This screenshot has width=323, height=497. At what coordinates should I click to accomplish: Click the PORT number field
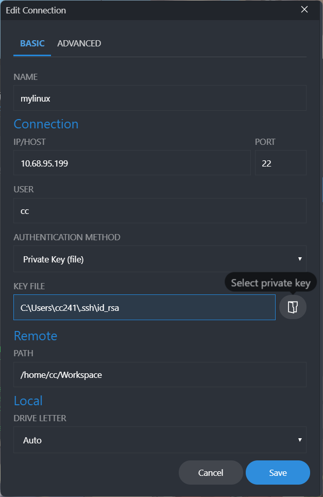coord(280,162)
